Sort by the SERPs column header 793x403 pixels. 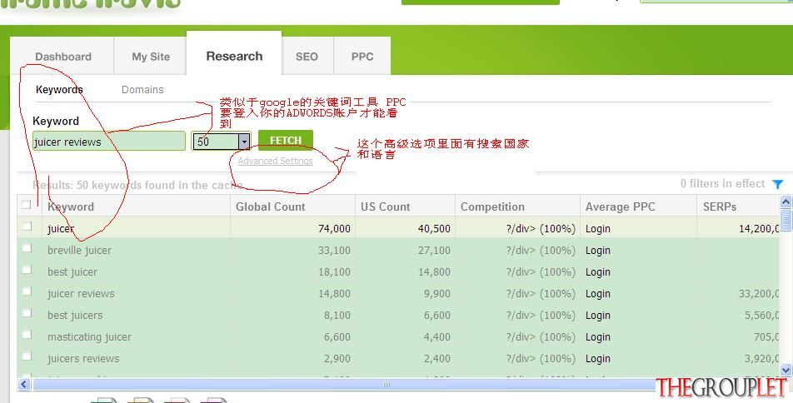point(738,206)
